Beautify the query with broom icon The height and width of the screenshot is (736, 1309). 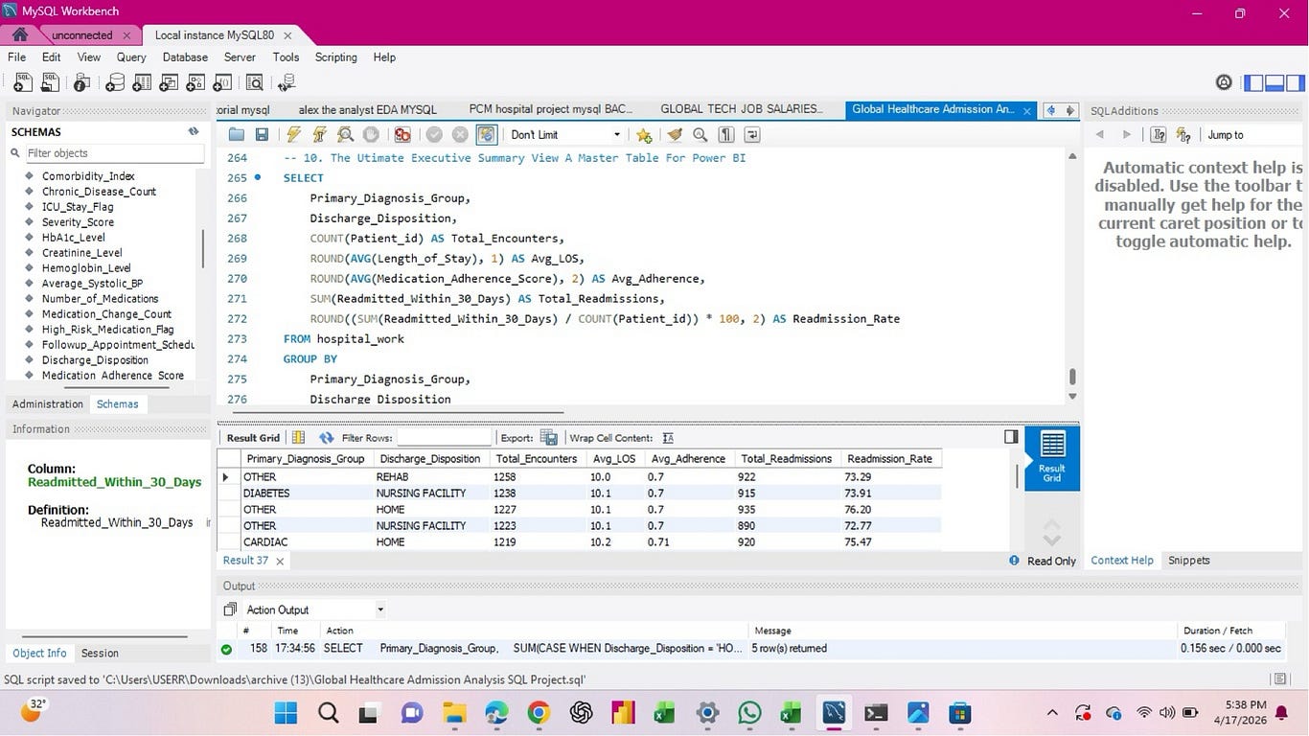pos(675,135)
